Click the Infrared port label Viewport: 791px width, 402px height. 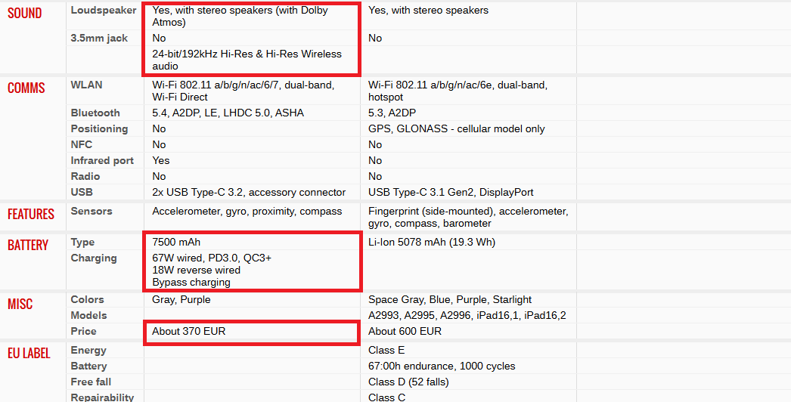pos(102,160)
